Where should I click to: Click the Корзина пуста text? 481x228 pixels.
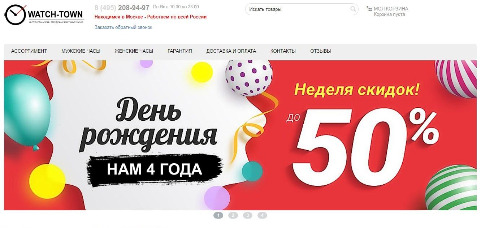click(389, 14)
